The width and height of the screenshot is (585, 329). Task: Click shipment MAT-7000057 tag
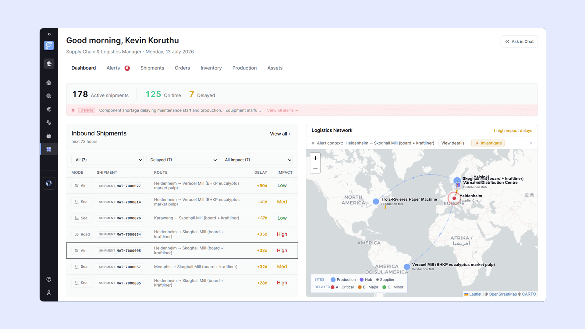(x=120, y=267)
